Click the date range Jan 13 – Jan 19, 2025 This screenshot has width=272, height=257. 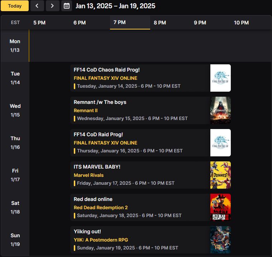click(x=115, y=6)
